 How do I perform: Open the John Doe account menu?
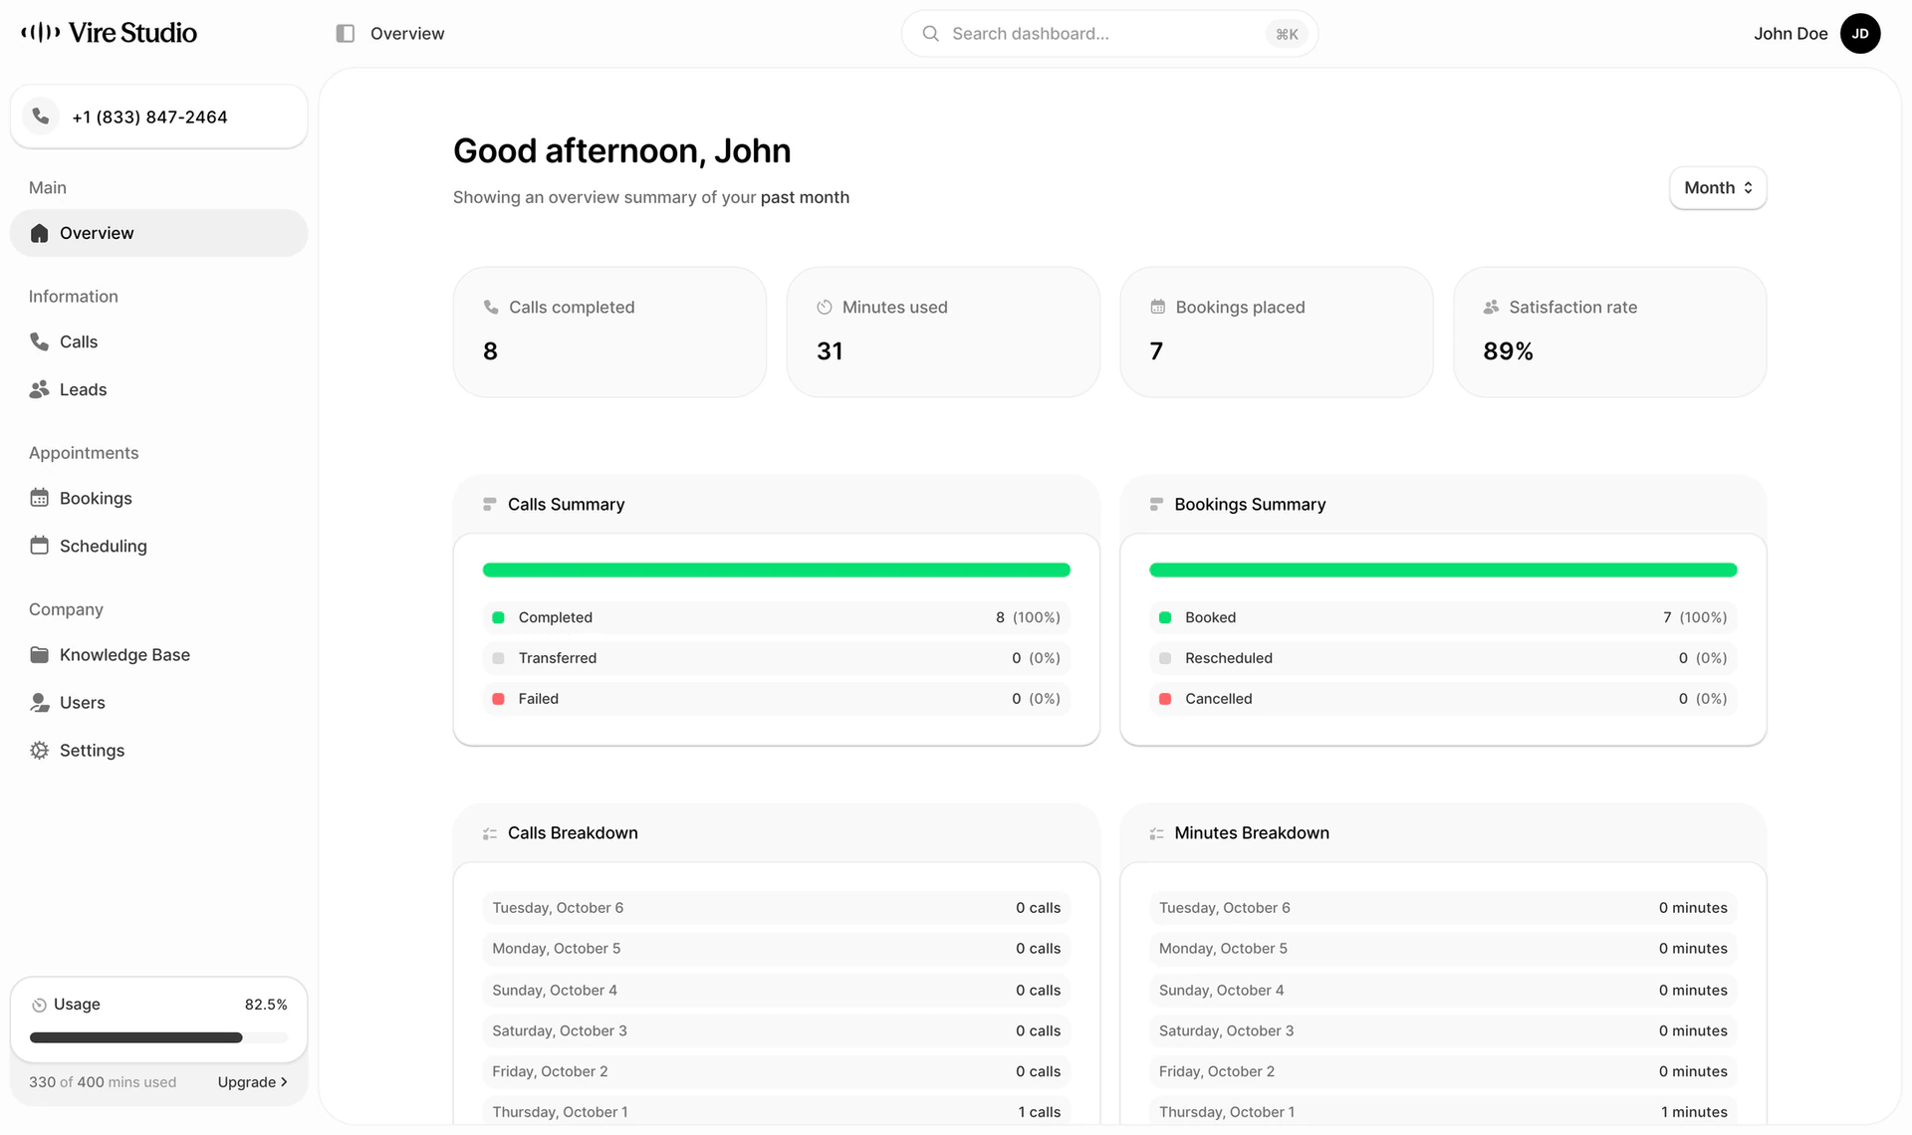[x=1816, y=34]
